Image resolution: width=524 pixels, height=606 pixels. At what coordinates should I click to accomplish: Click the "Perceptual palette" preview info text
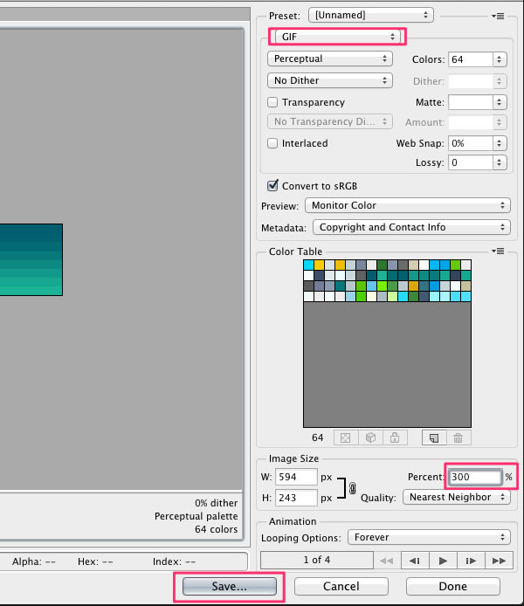196,516
